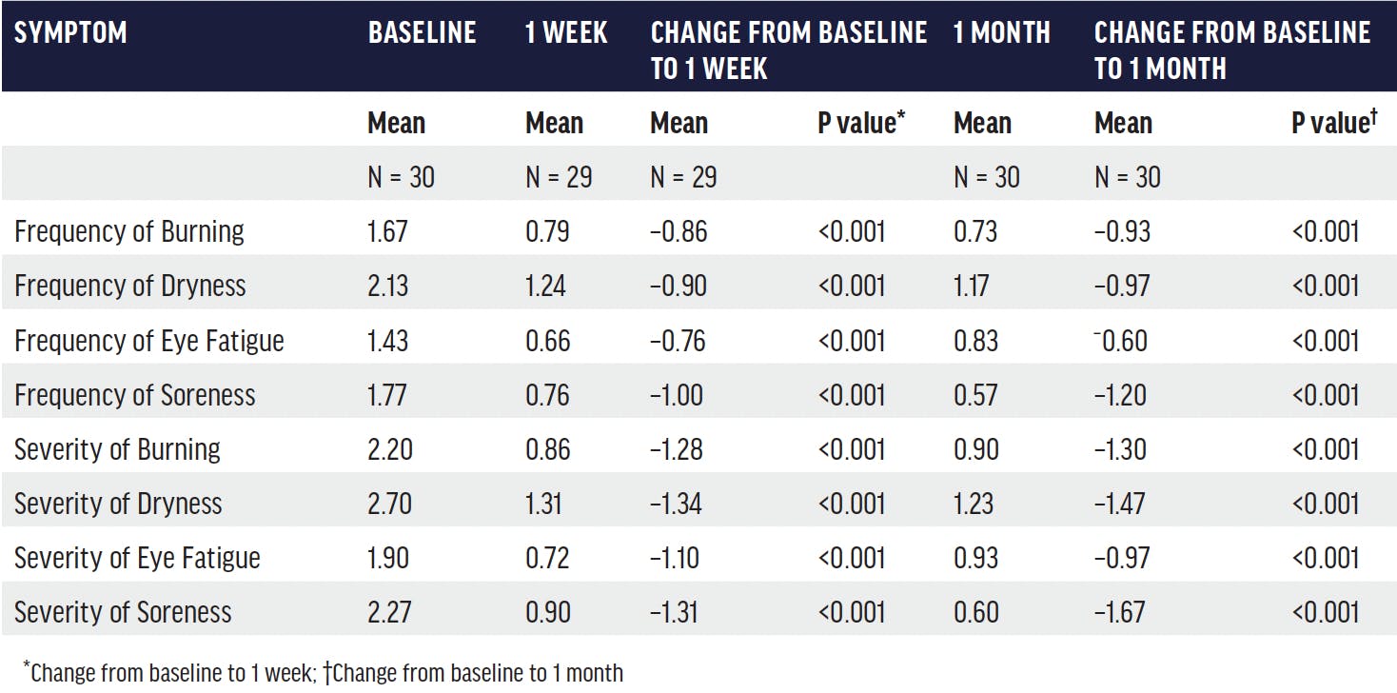
Task: Click the P value* subheader
Action: coord(858,123)
